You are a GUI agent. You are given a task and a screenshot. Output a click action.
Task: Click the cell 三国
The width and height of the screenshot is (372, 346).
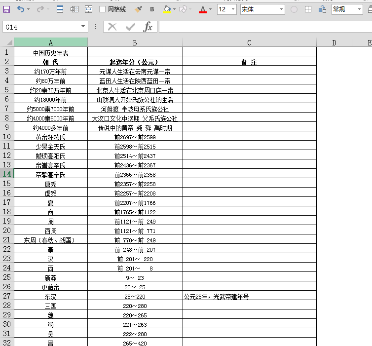coord(51,305)
